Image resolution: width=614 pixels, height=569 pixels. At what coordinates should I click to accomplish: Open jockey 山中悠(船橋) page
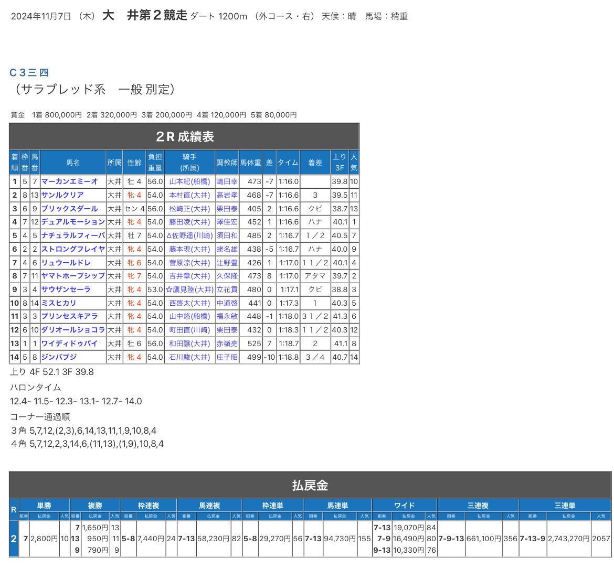point(189,316)
